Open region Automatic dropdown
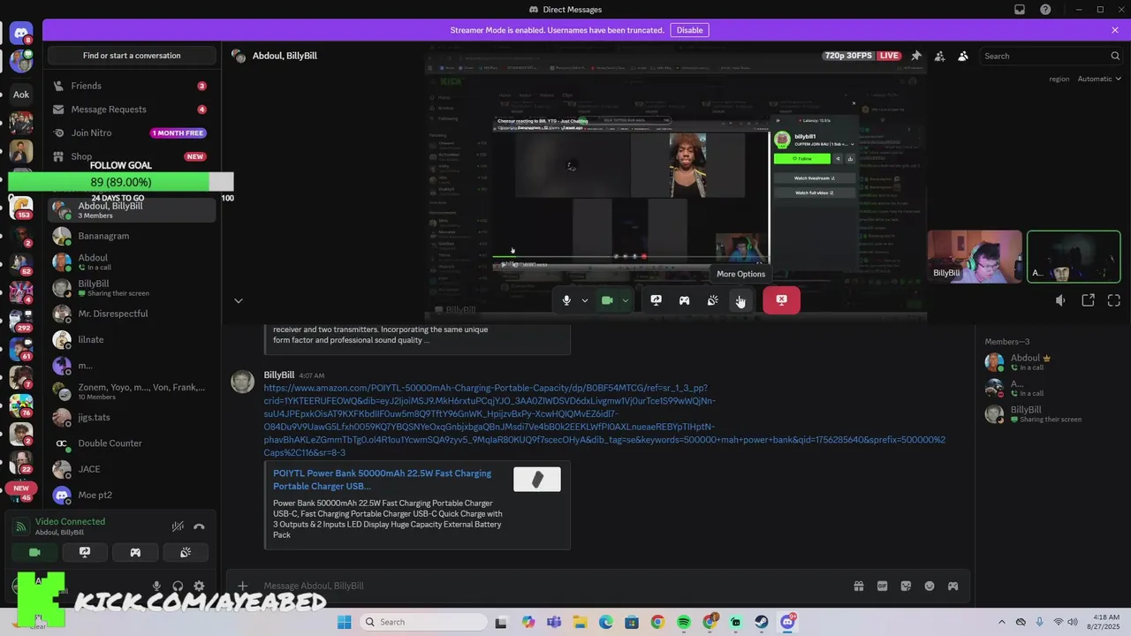This screenshot has width=1131, height=636. click(1099, 79)
